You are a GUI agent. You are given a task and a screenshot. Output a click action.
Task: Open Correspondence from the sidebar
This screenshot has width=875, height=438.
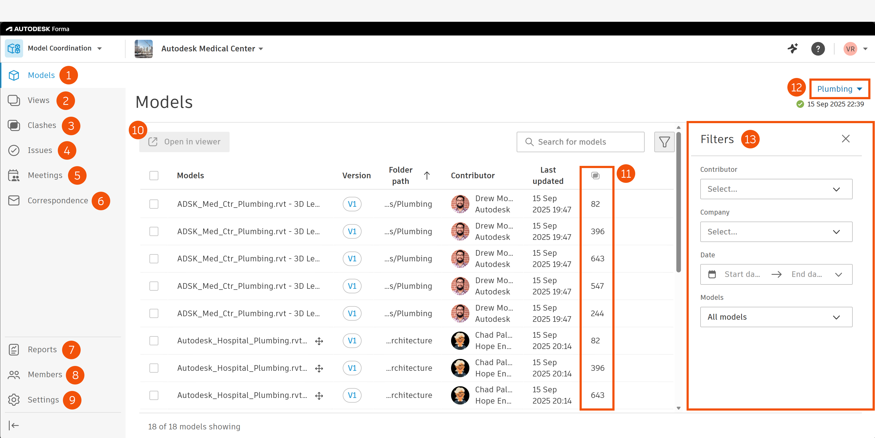point(58,201)
